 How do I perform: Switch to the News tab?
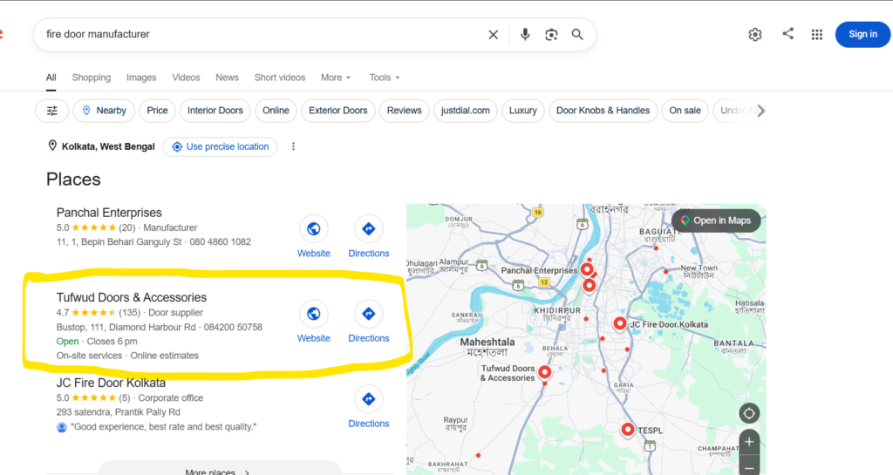click(227, 78)
